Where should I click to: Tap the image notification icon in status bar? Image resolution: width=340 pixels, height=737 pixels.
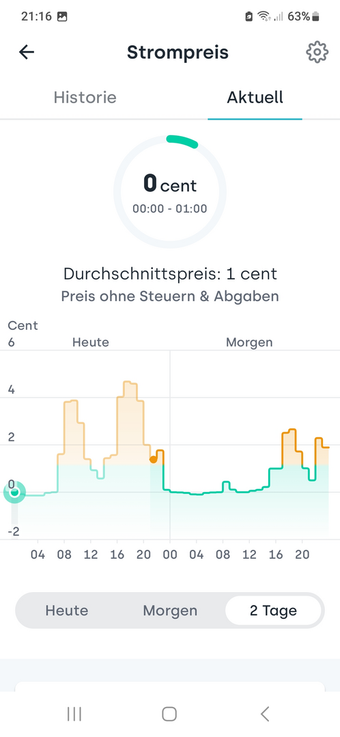tap(62, 16)
